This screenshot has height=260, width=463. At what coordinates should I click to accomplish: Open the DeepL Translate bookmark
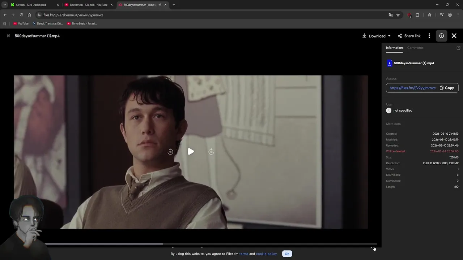(47, 23)
